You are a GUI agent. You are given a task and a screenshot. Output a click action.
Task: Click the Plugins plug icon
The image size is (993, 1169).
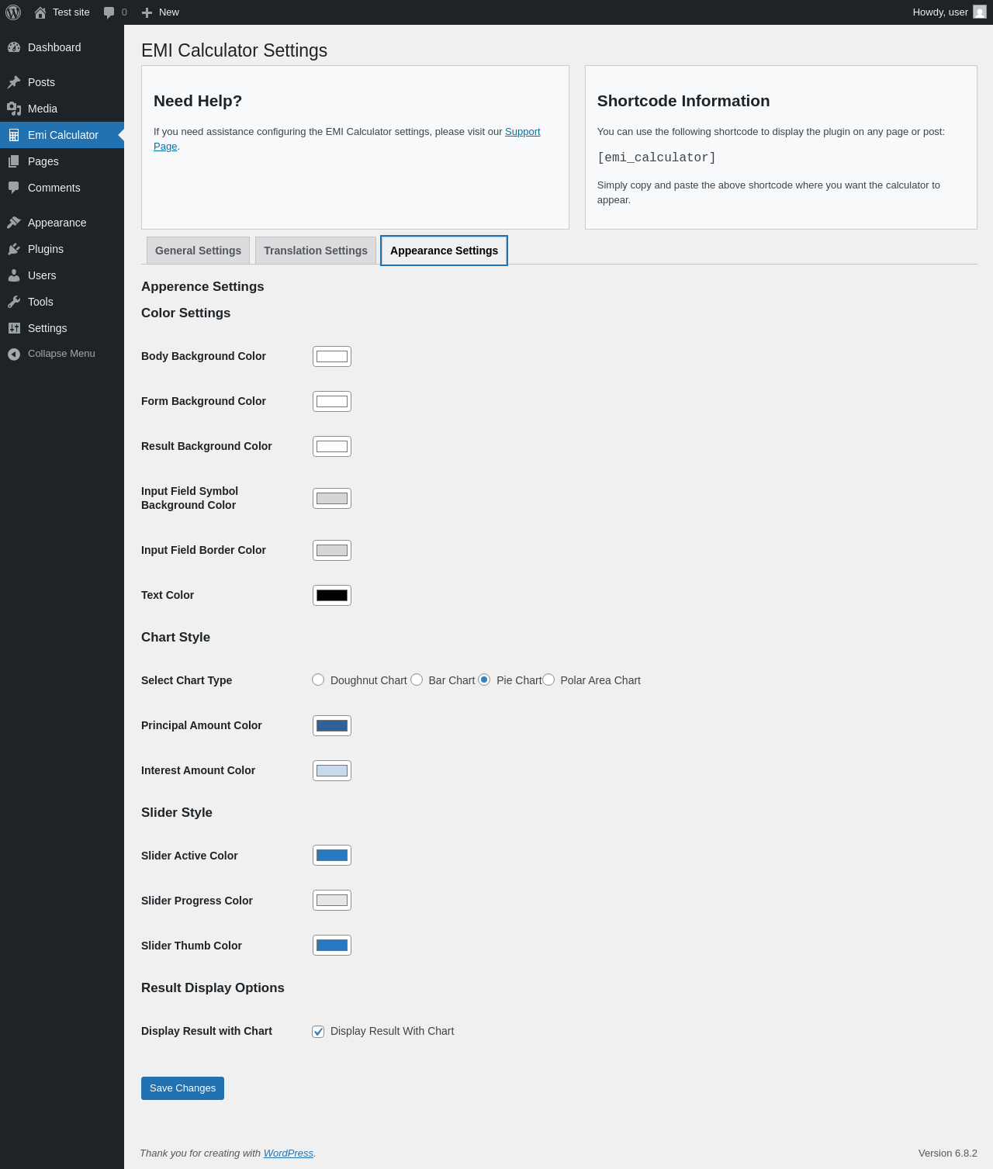pyautogui.click(x=14, y=249)
